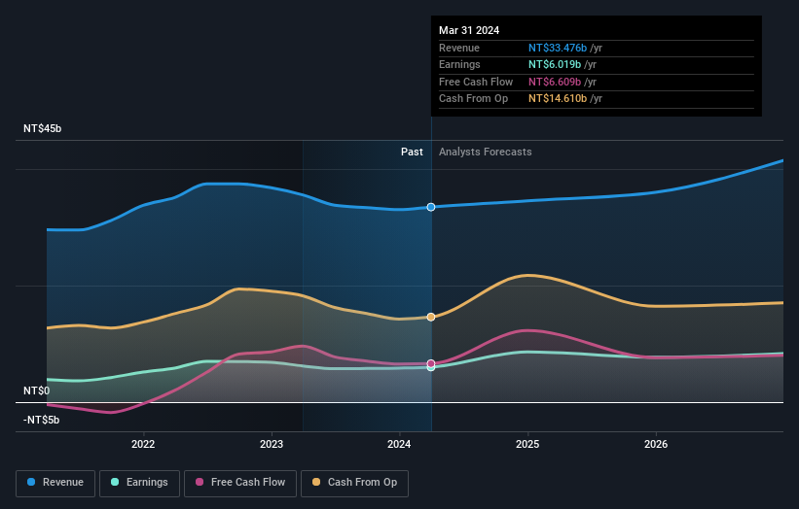Click the 2023 x-axis label
This screenshot has height=509, width=799.
[x=272, y=444]
